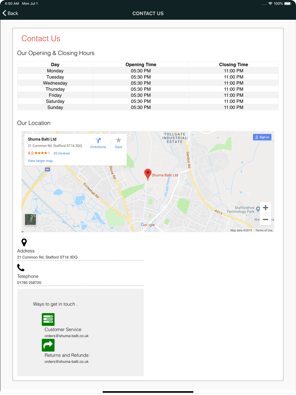Viewport: 296px width, 395px height.
Task: Email Customer Service orders address
Action: pos(67,336)
